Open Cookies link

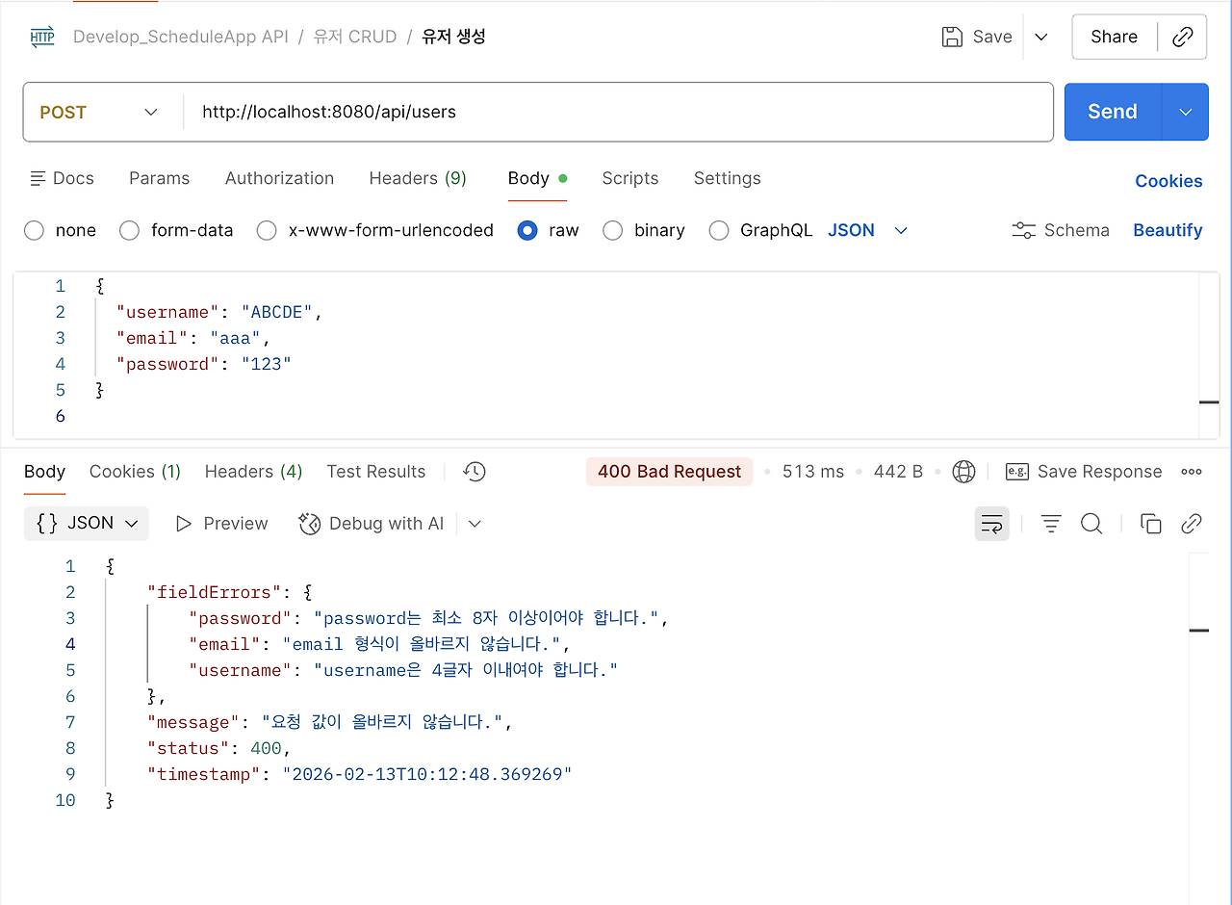pyautogui.click(x=1168, y=181)
